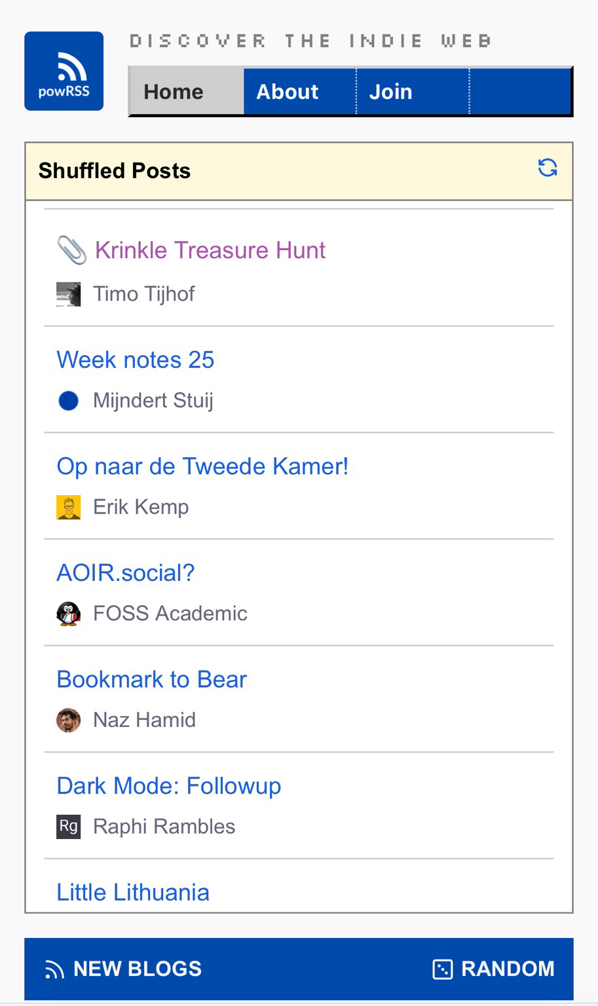The width and height of the screenshot is (598, 1006).
Task: Click the powRSS logo icon
Action: pos(64,71)
